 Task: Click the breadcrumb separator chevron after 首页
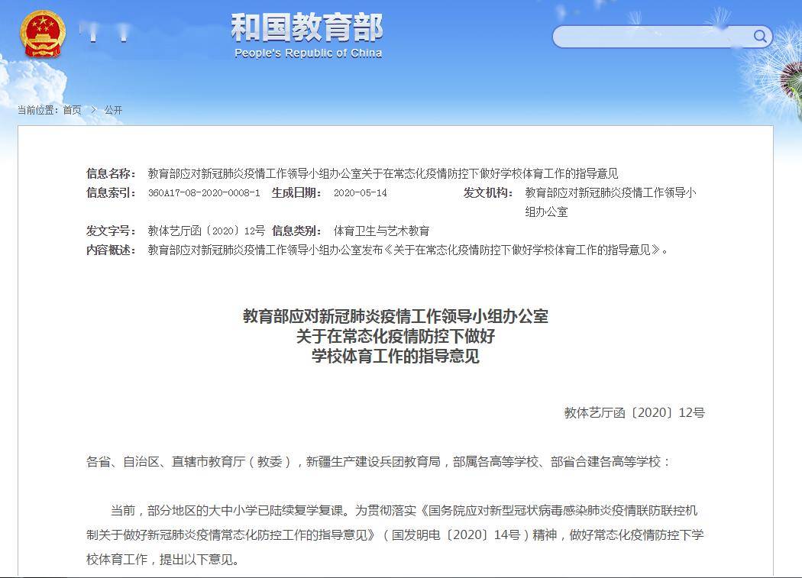tap(93, 110)
